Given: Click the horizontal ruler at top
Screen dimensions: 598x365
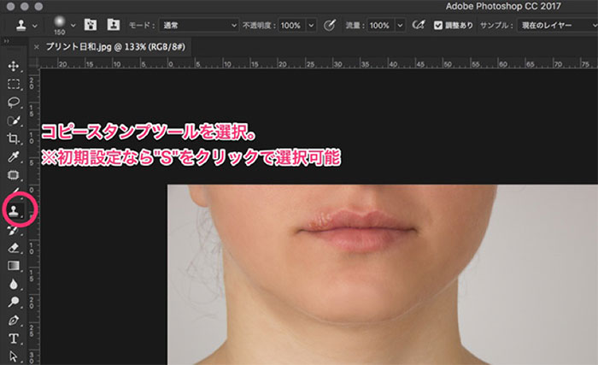Looking at the screenshot, I should pyautogui.click(x=318, y=63).
